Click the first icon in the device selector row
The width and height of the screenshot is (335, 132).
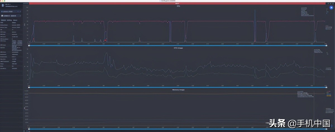pyautogui.click(x=17, y=12)
